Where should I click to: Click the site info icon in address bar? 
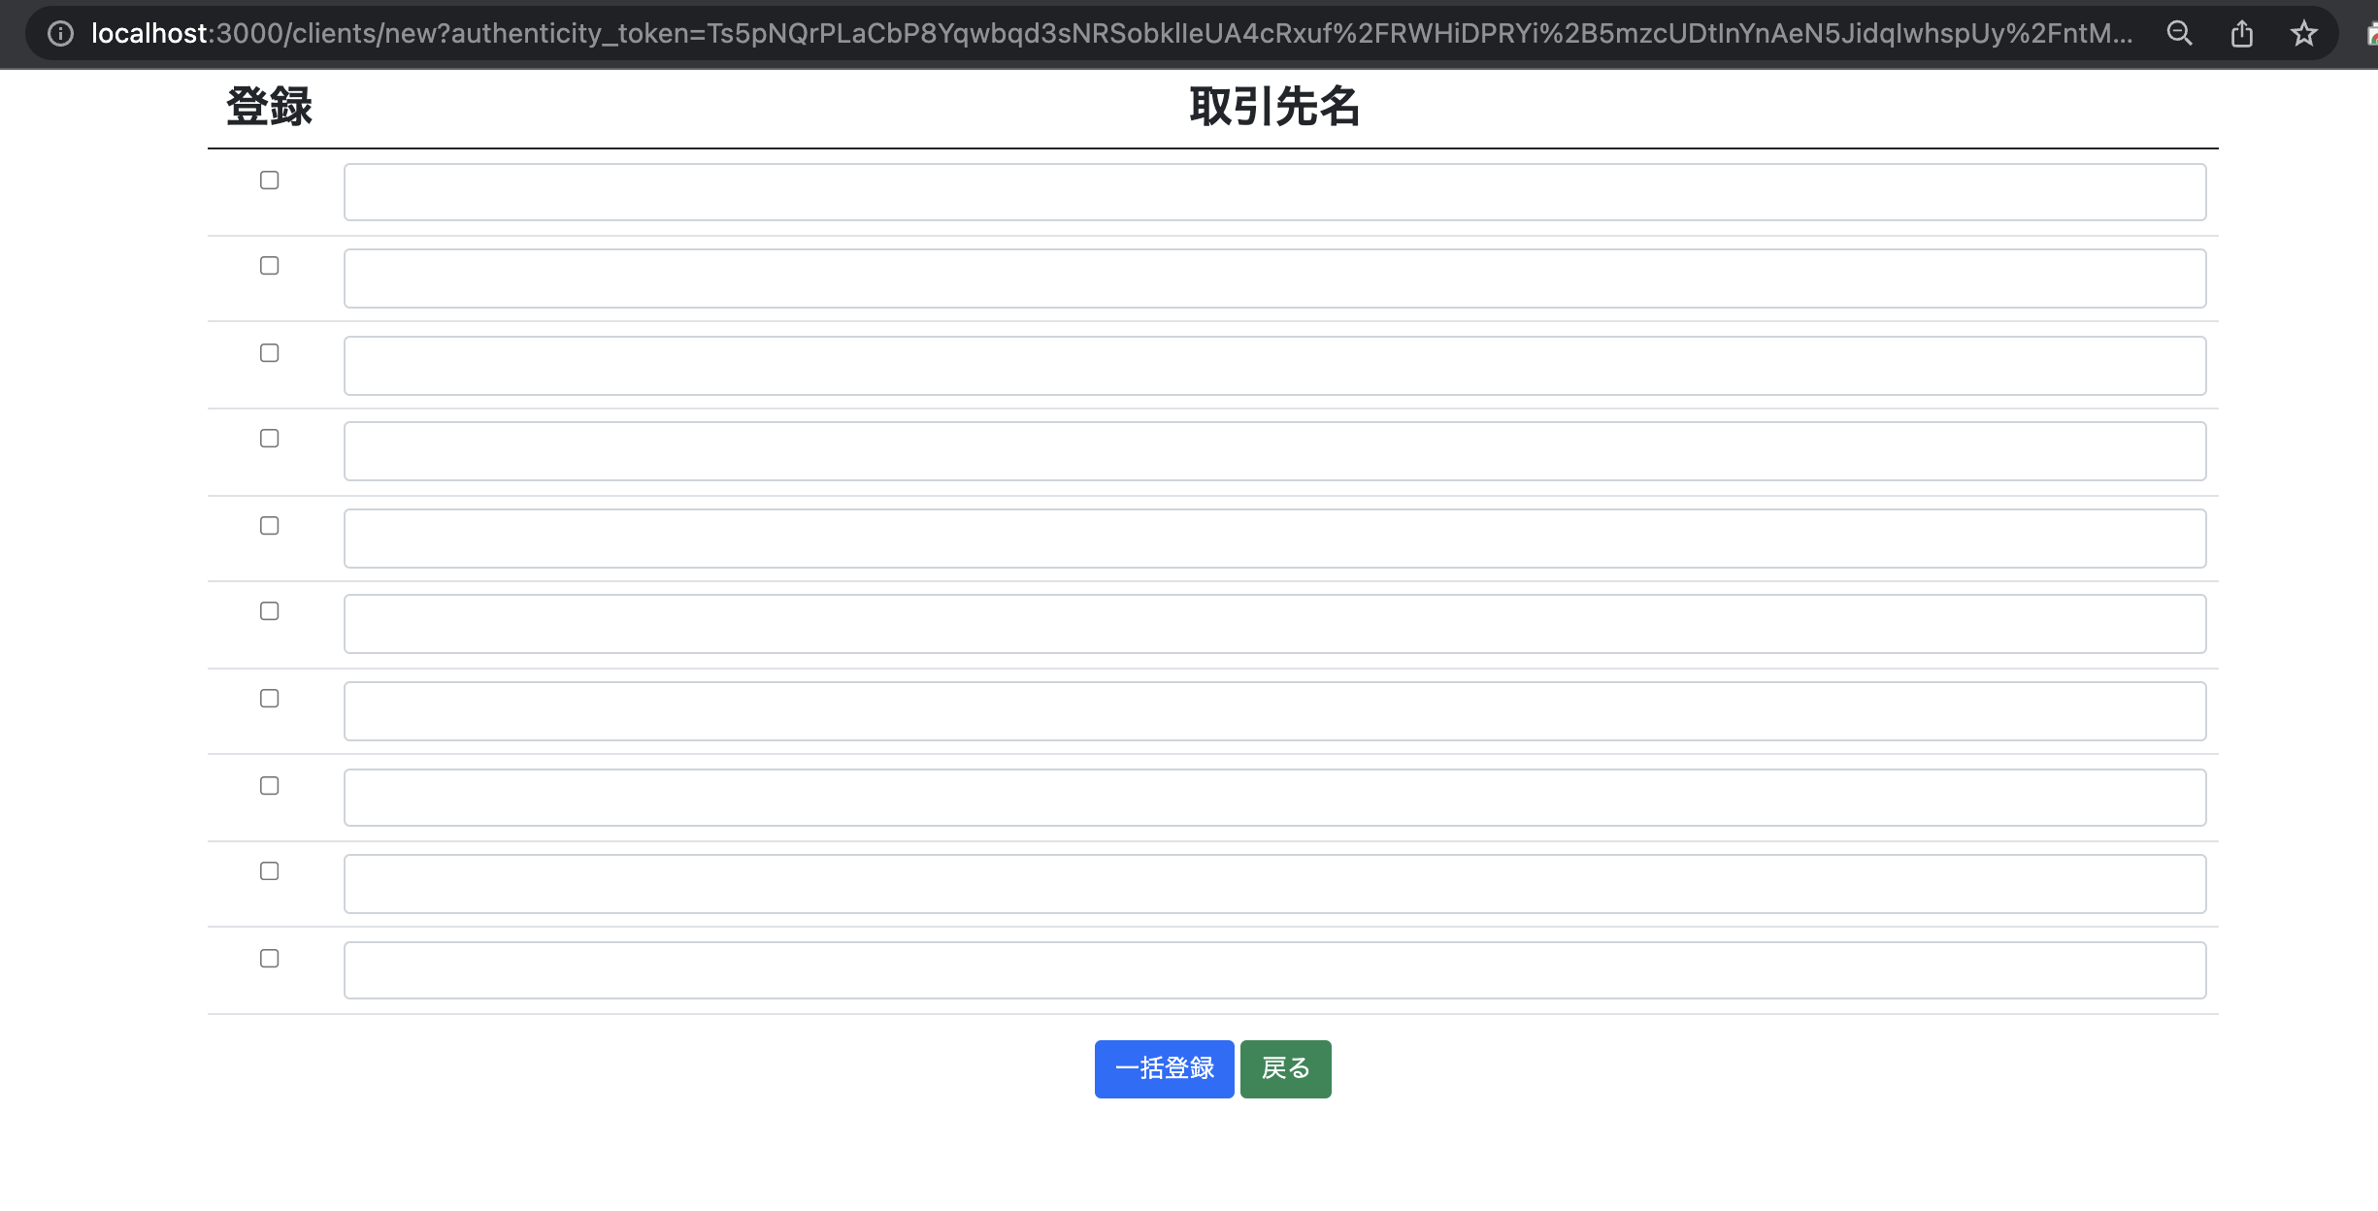[x=60, y=34]
